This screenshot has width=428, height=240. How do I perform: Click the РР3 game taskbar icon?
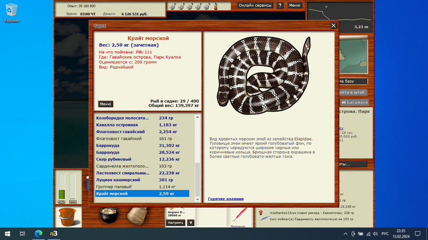[54, 234]
